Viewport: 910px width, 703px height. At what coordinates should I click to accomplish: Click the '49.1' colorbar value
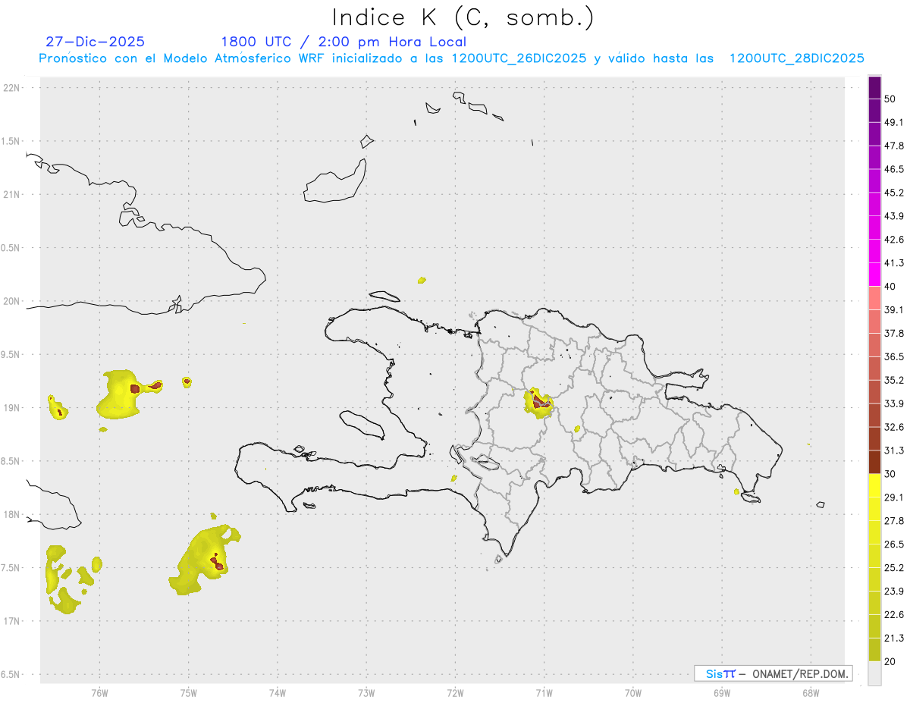[x=894, y=122]
